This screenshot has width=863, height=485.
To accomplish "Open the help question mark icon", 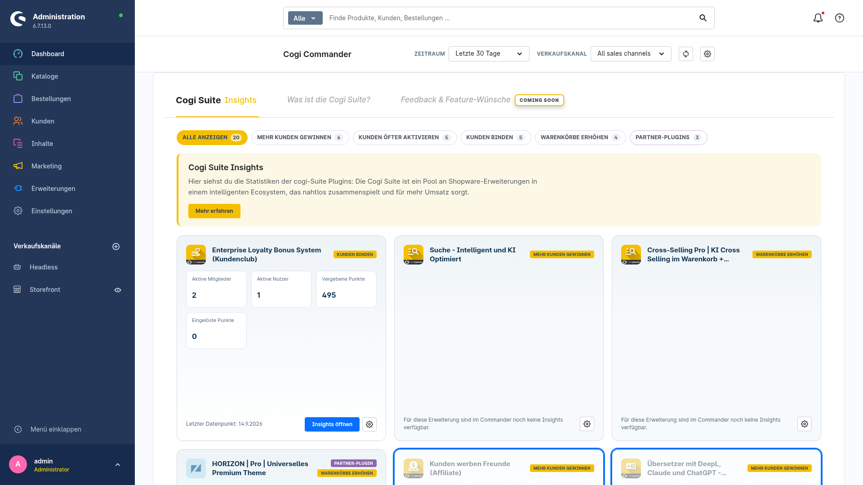I will pos(840,18).
